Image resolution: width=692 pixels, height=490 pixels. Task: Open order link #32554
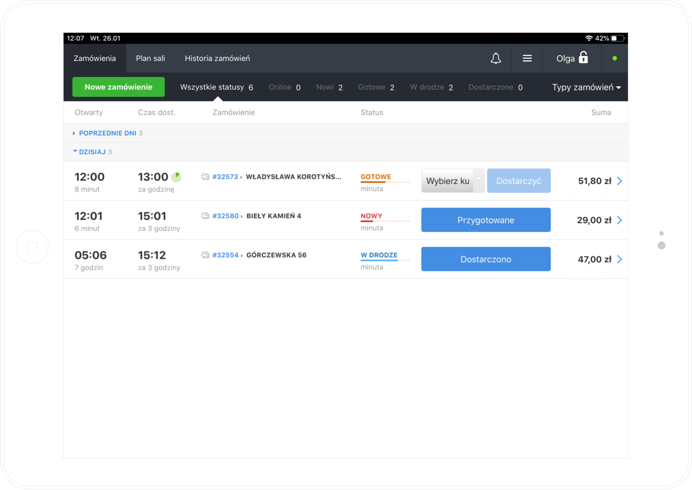click(x=226, y=255)
